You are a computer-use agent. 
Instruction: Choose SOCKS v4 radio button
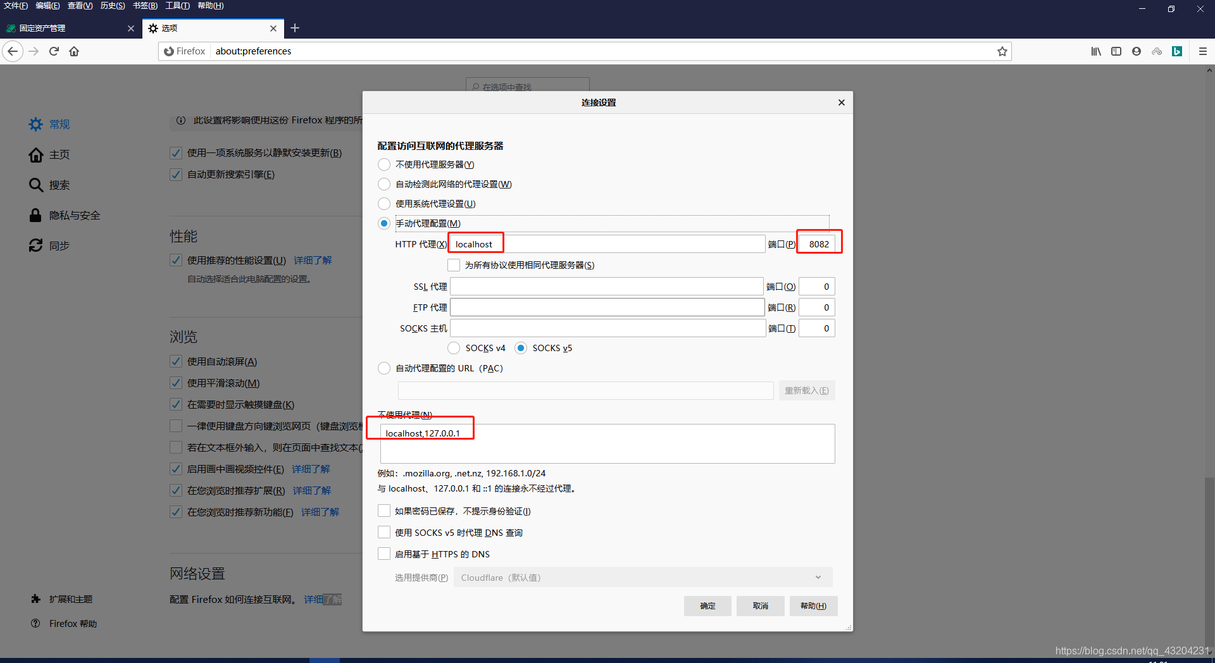coord(454,348)
